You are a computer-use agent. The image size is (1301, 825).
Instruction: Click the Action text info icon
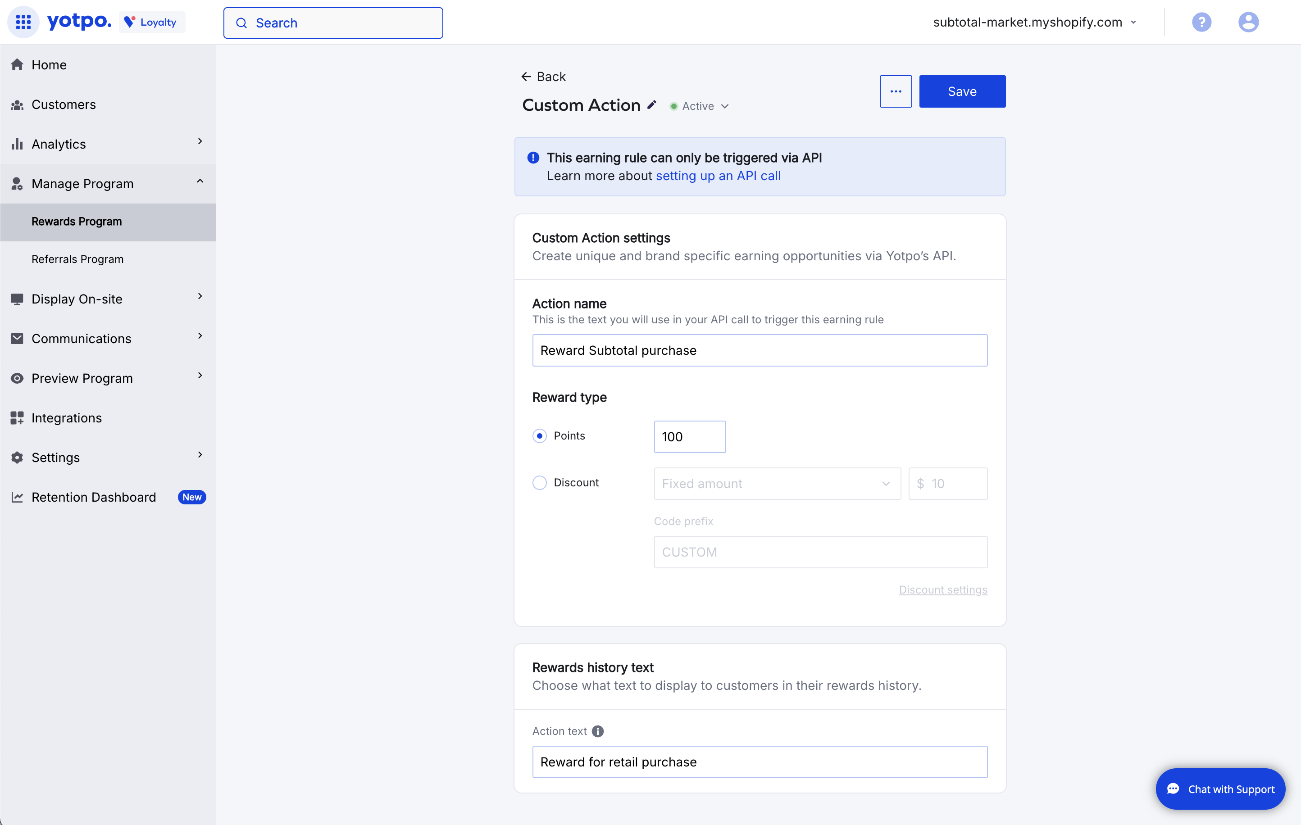click(597, 731)
